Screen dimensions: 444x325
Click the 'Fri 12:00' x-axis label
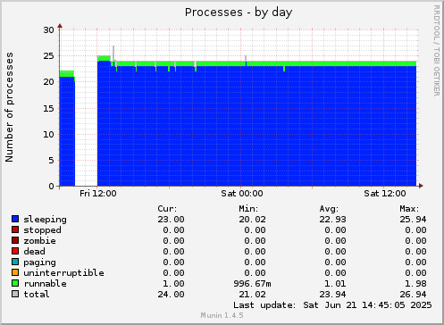click(x=98, y=194)
